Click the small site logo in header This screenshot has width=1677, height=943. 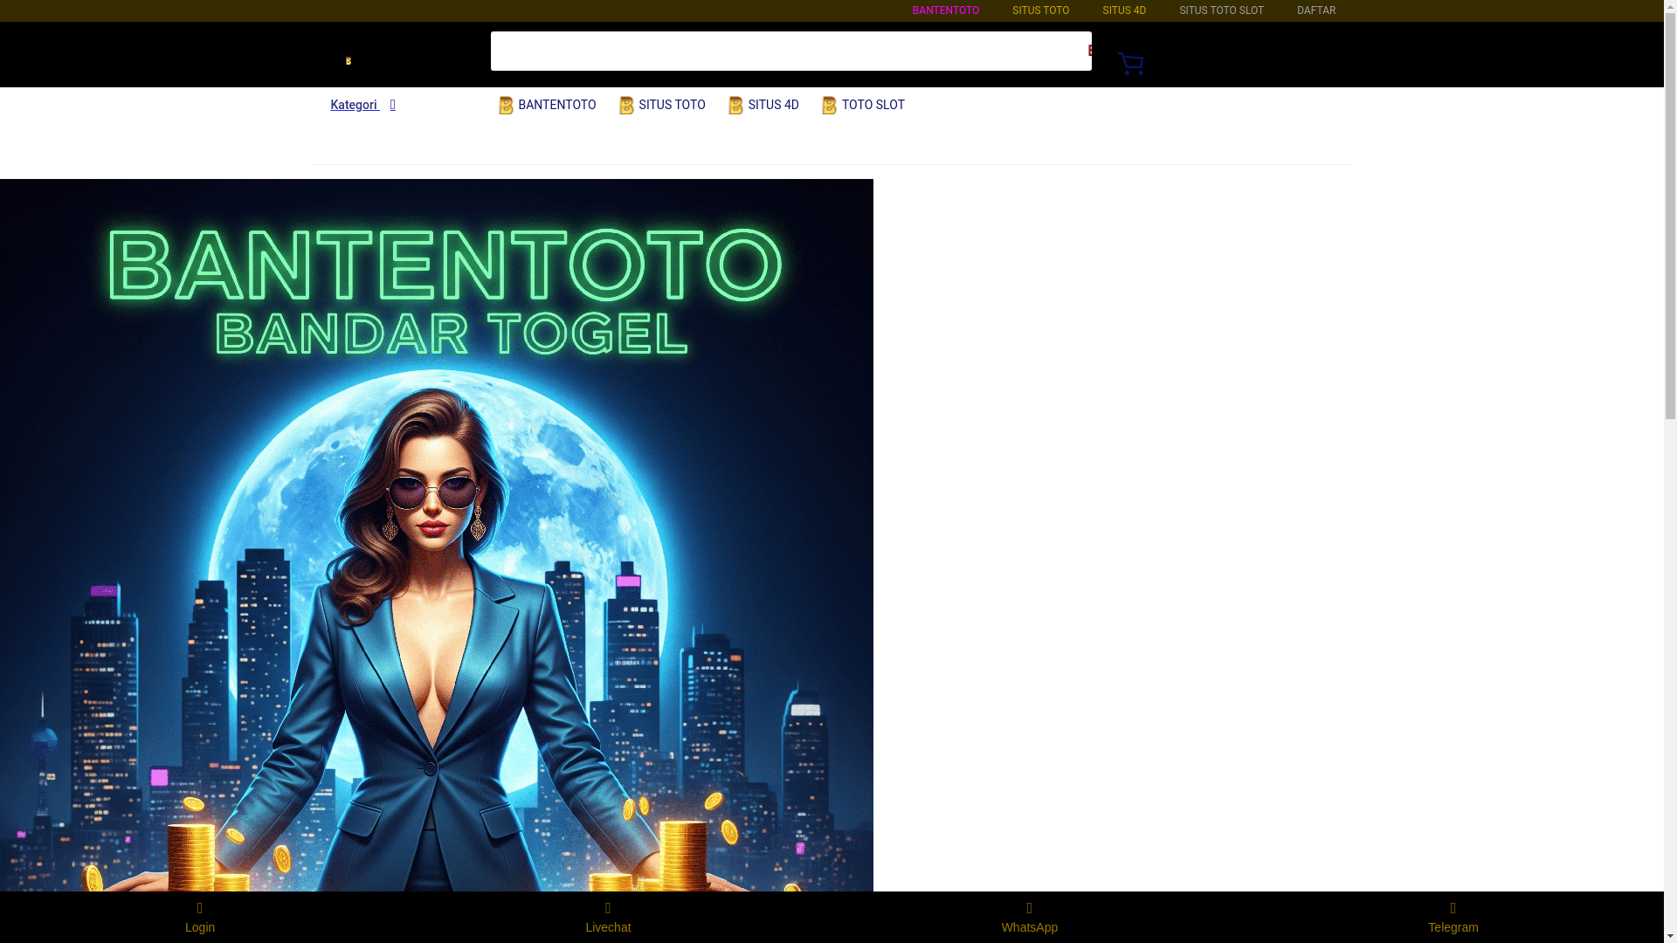tap(349, 60)
